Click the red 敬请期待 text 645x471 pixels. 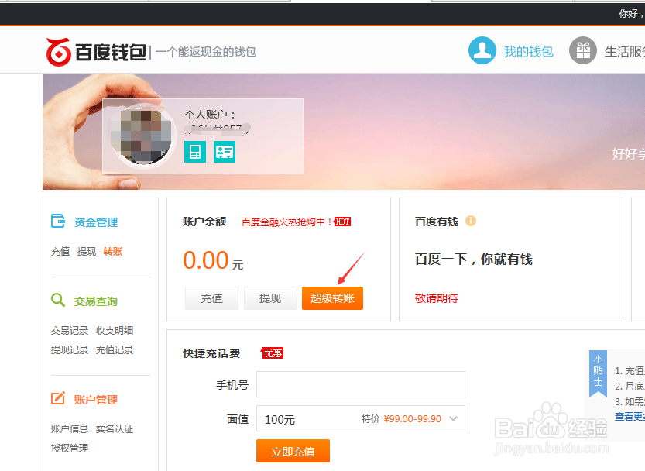437,298
